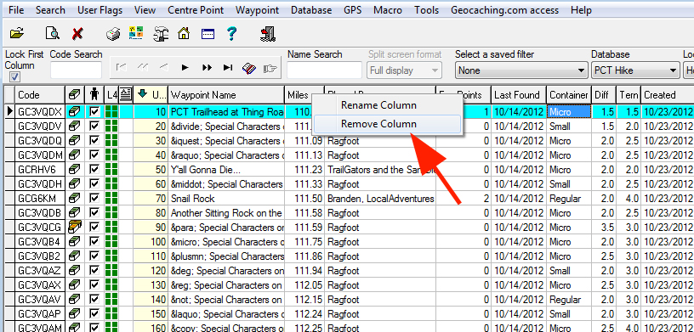Toggle user flag checkbox for GC3VQCG
This screenshot has height=332, width=694.
[94, 228]
